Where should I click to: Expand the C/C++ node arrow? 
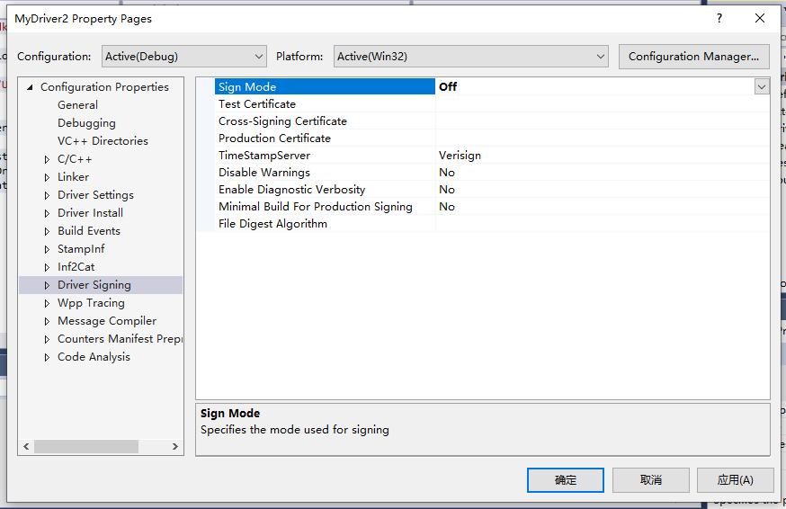coord(47,159)
